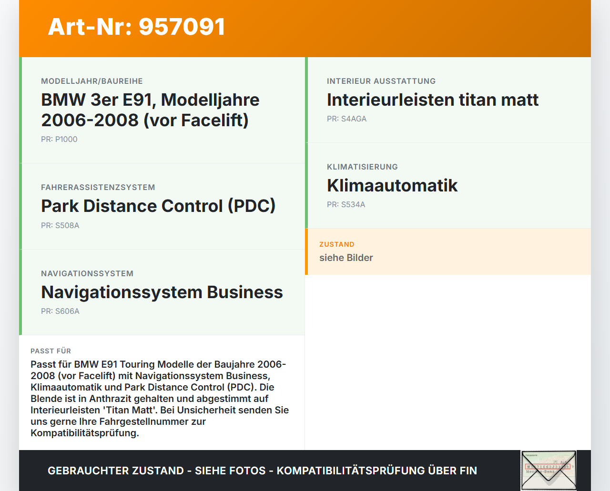This screenshot has height=491, width=610.
Task: Select the PR: S4AGA code
Action: tap(346, 119)
